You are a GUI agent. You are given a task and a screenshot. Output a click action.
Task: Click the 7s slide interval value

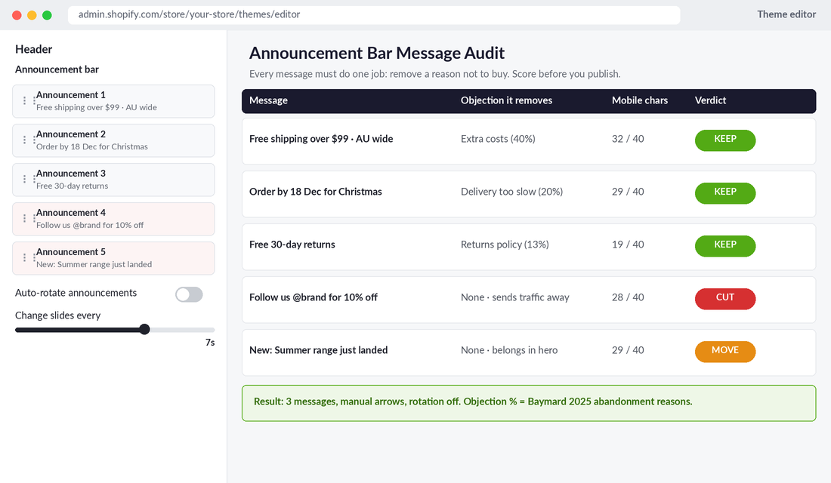click(x=210, y=343)
